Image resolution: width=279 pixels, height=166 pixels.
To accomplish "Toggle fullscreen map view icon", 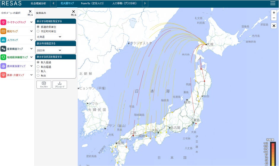I will (274, 26).
